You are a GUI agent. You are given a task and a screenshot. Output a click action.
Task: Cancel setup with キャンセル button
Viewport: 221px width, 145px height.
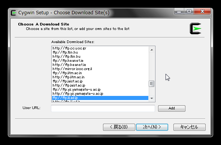190,127
